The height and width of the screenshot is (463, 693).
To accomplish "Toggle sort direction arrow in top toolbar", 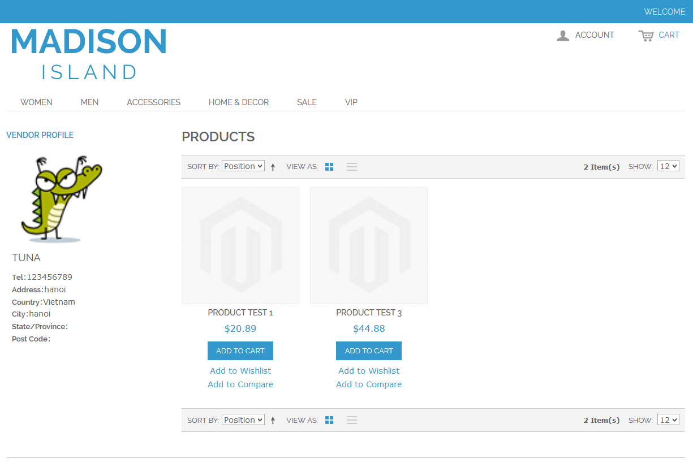I will click(273, 167).
